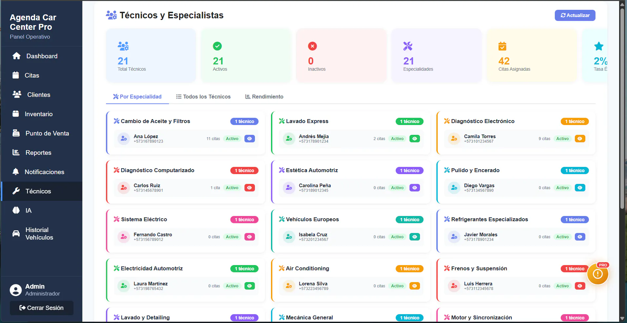This screenshot has height=323, width=627.
Task: Click the Punto de Venta register icon
Action: [x=16, y=133]
